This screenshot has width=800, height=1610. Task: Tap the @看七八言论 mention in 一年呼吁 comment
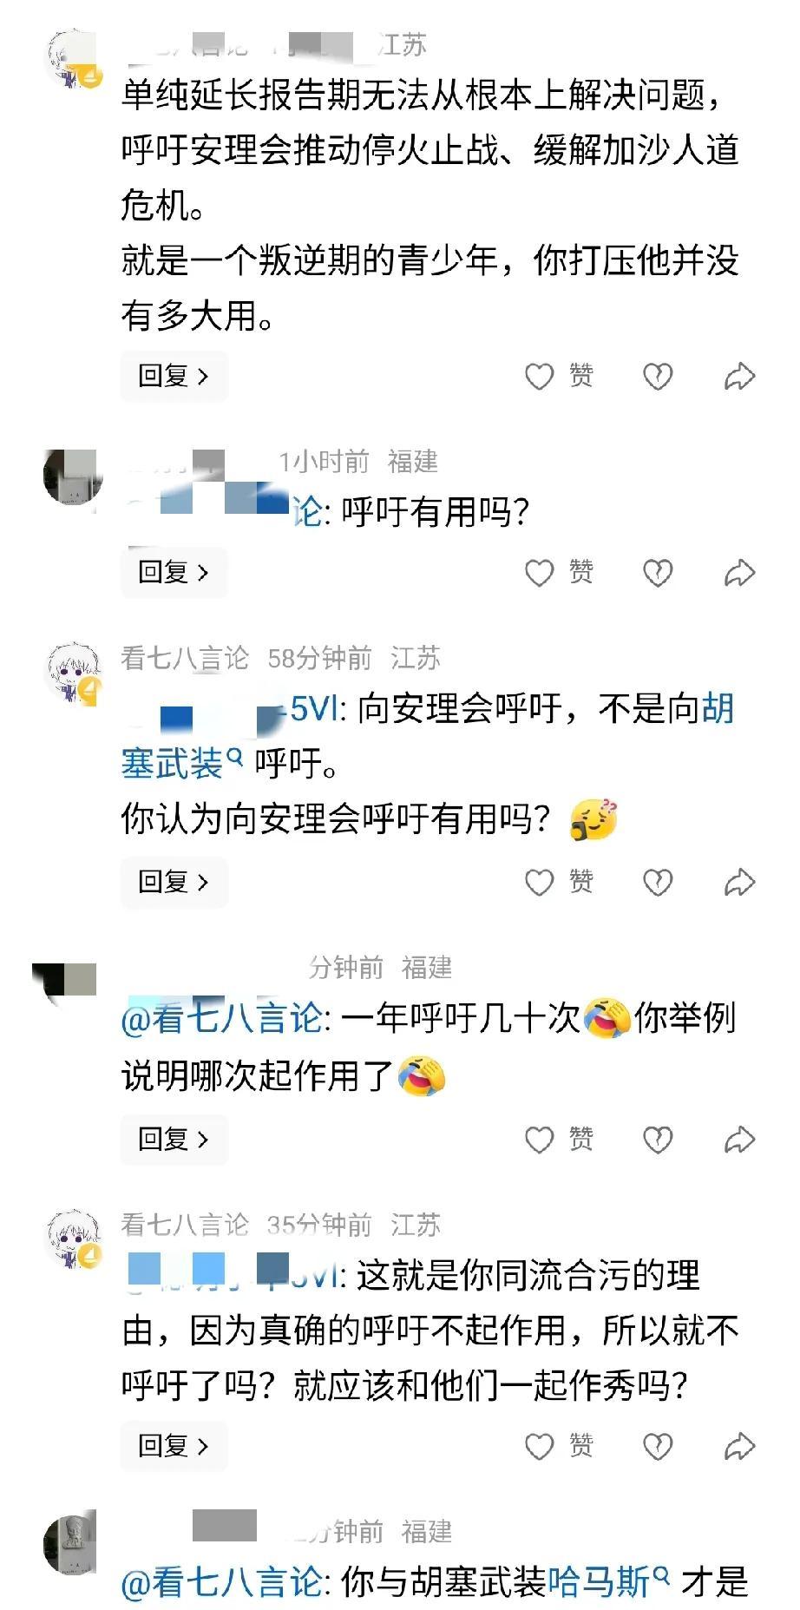pyautogui.click(x=222, y=1017)
